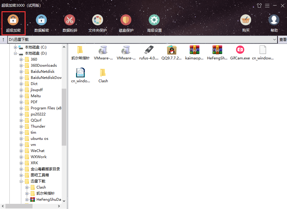This screenshot has height=209, width=287.
Task: Click the 查看 view button
Action: click(283, 40)
